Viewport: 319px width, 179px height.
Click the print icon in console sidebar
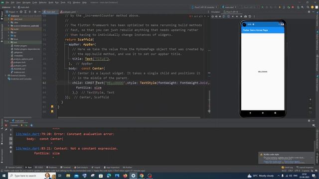click(11, 147)
